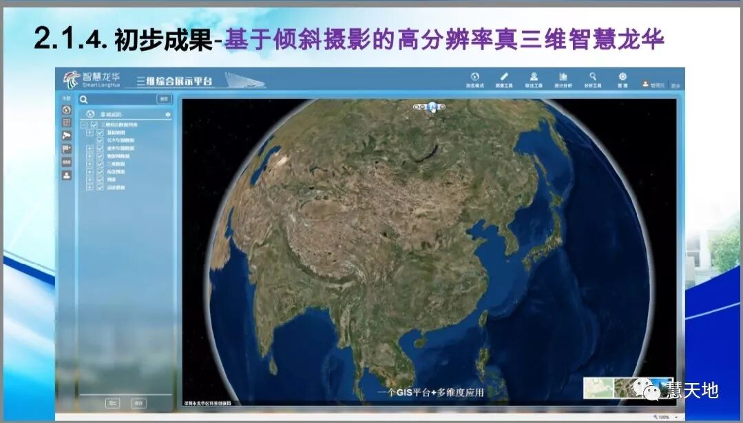Select the satellite imagery basemap thumbnail
Viewport: 743px width, 423px height.
click(x=628, y=388)
